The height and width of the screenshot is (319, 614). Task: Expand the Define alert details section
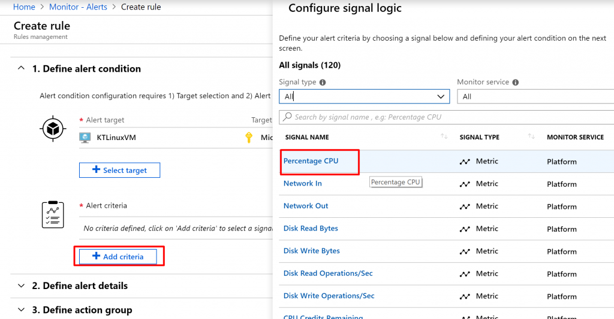(x=22, y=286)
